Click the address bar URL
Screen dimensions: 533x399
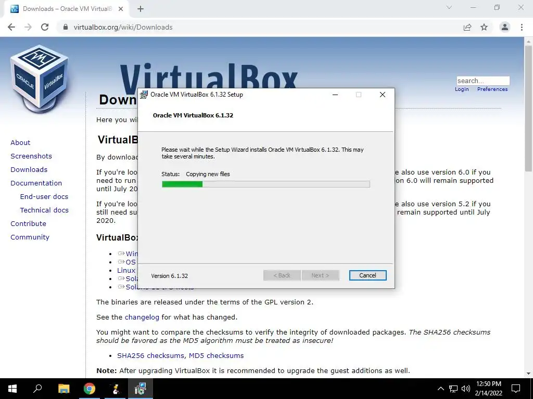[123, 27]
